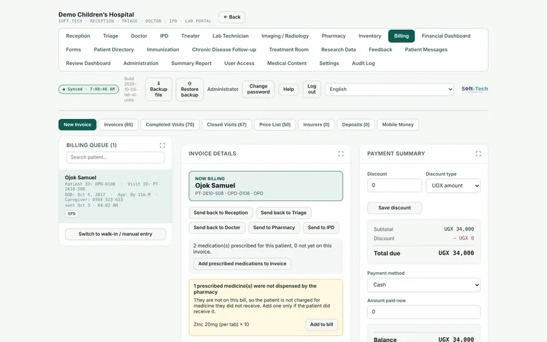Image resolution: width=547 pixels, height=342 pixels.
Task: Click the Search patient field
Action: click(x=115, y=157)
